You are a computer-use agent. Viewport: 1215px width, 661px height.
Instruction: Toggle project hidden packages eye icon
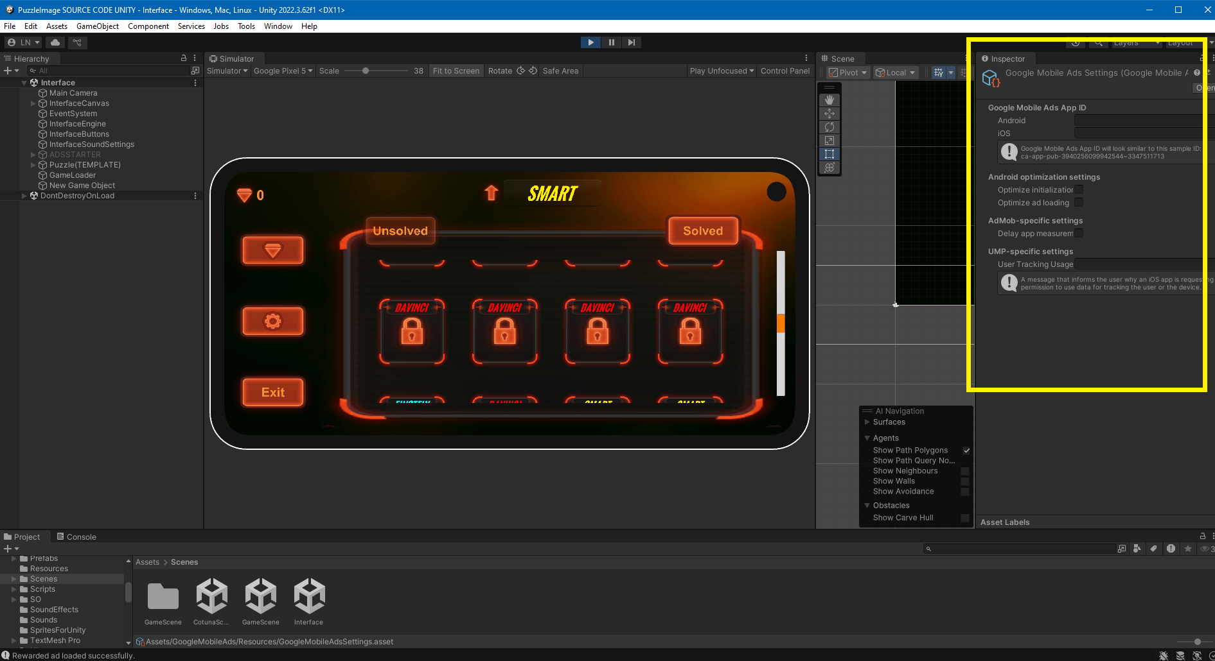1206,549
